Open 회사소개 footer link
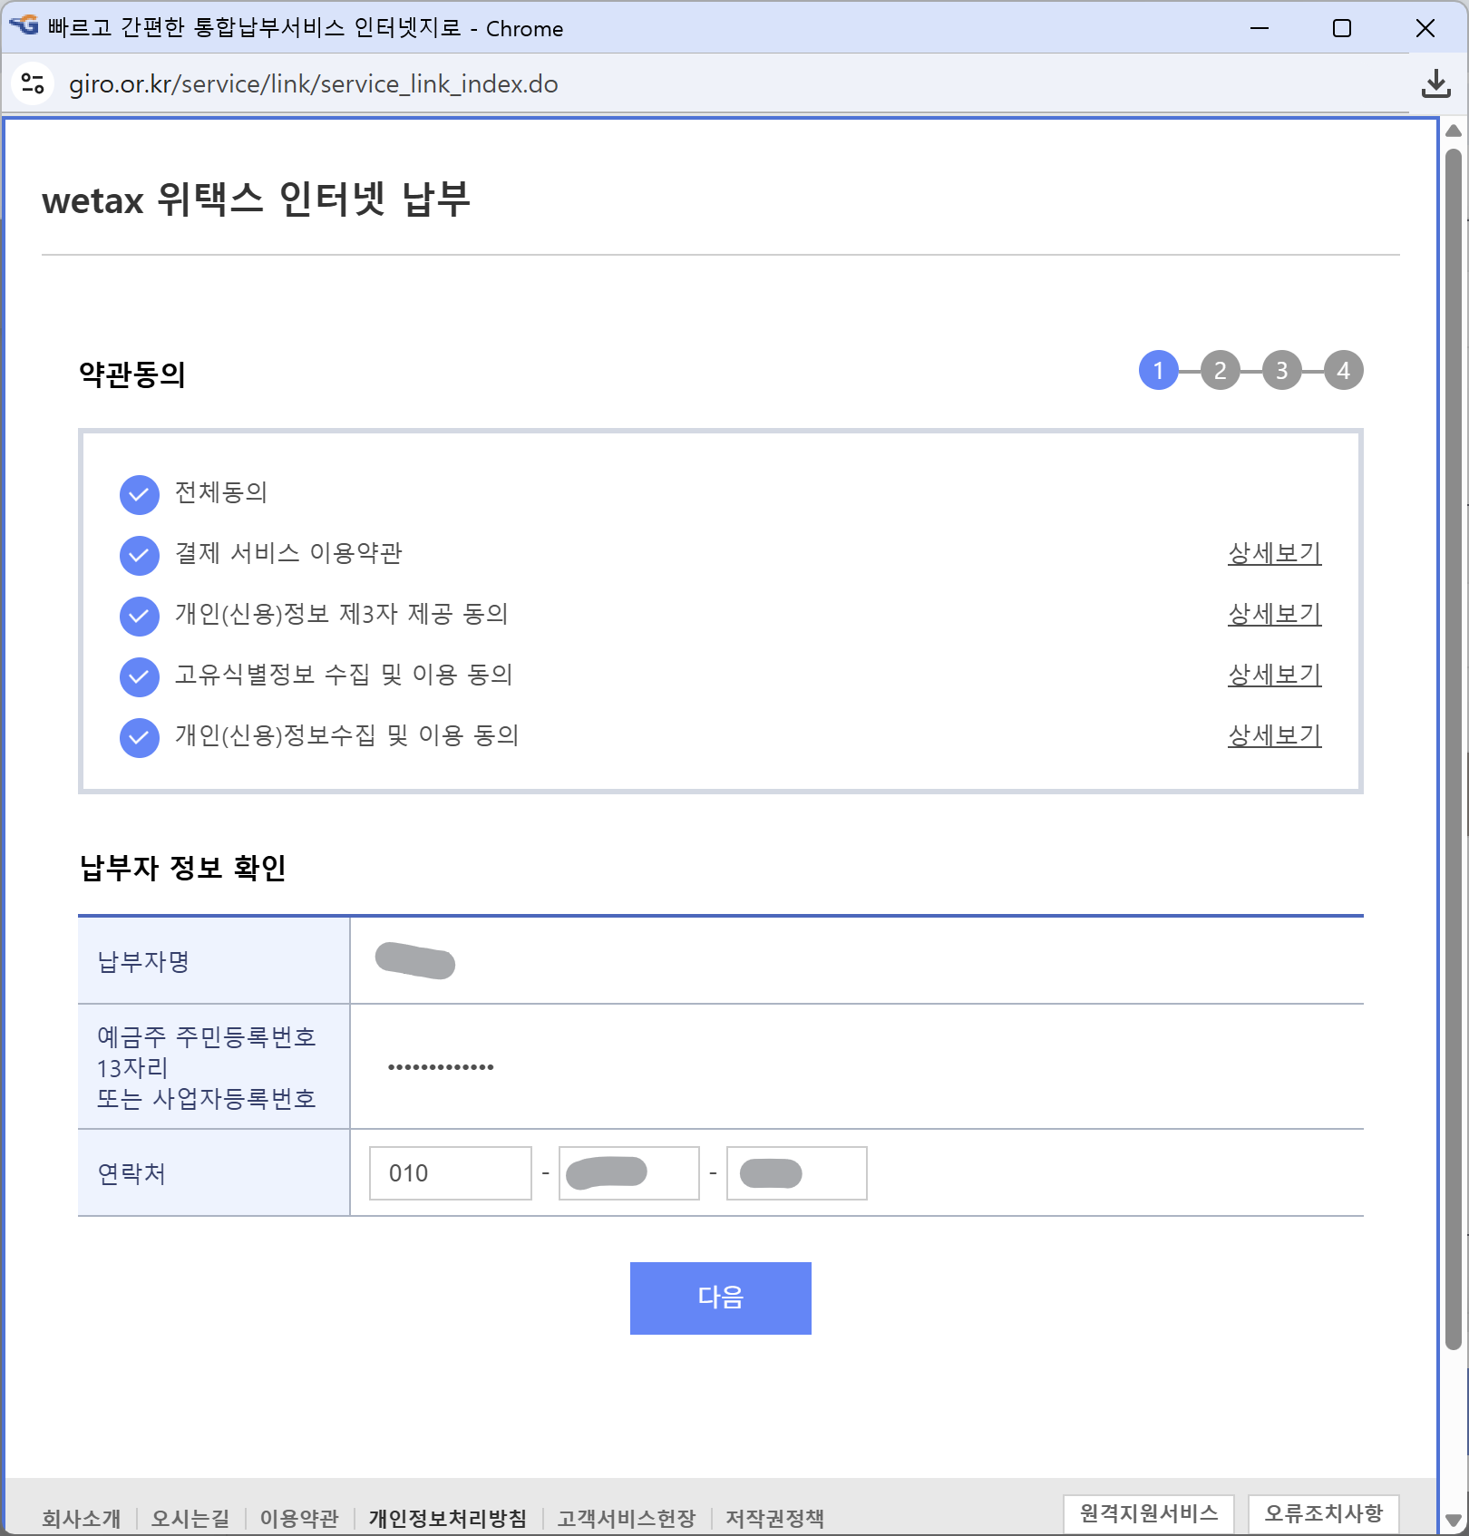1469x1536 pixels. pos(82,1518)
